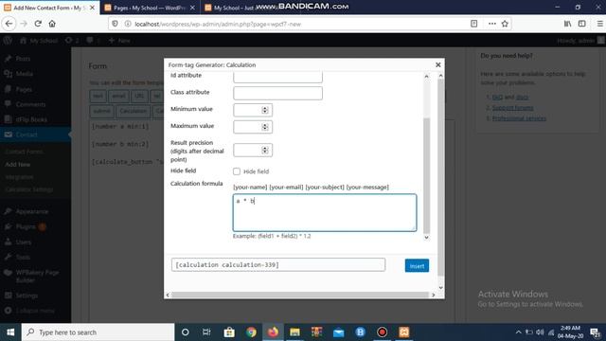Screen dimensions: 606x341
Task: Open the Mail app on the taskbar
Action: click(339, 332)
